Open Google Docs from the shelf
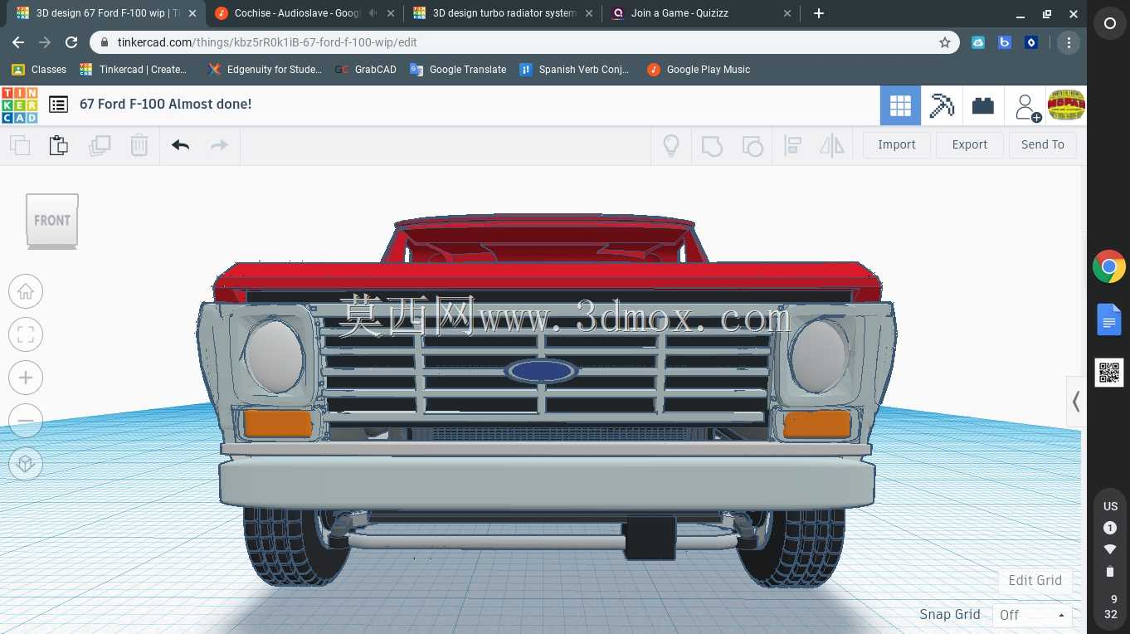The height and width of the screenshot is (634, 1130). tap(1109, 319)
